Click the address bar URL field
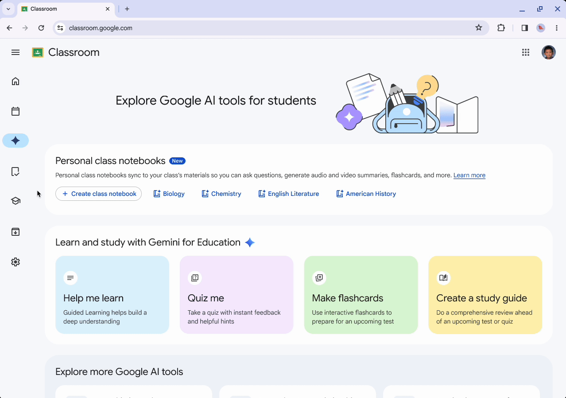Image resolution: width=566 pixels, height=398 pixels. (x=266, y=28)
